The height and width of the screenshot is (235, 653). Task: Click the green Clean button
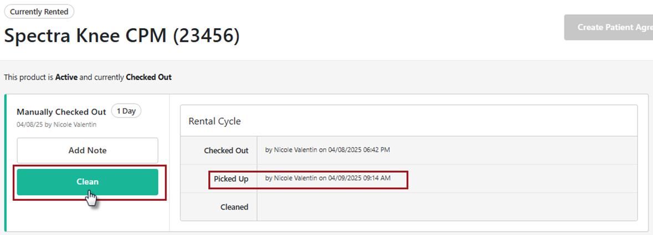(x=88, y=181)
